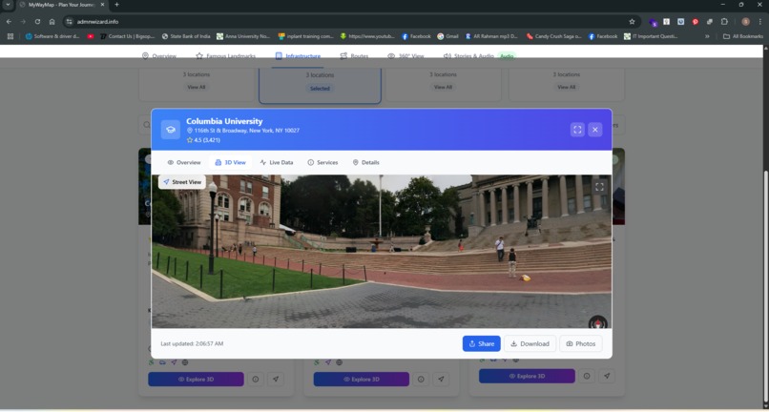Close the MyWayMap browser tab
The image size is (769, 412).
coord(102,5)
